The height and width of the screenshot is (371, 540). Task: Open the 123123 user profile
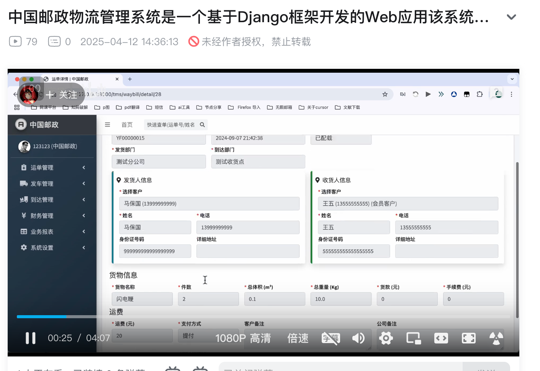click(55, 146)
